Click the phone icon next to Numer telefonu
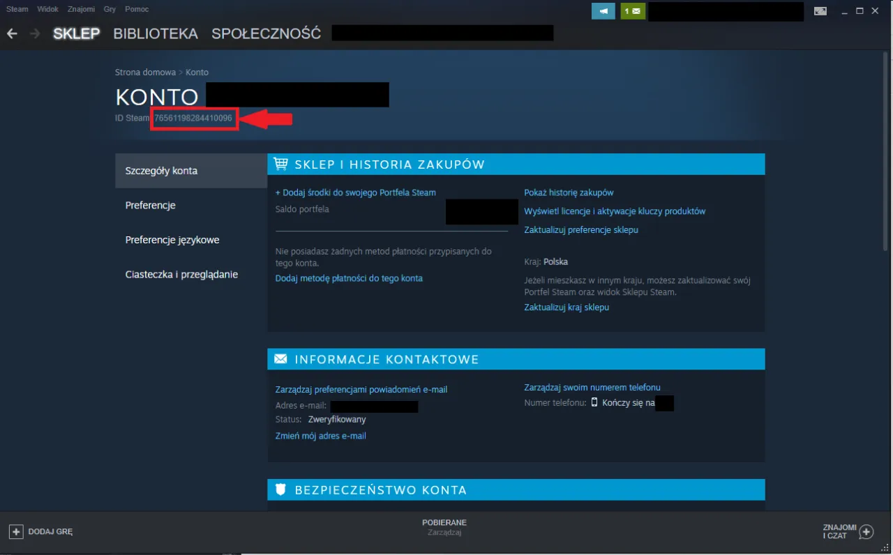Image resolution: width=893 pixels, height=555 pixels. 594,402
